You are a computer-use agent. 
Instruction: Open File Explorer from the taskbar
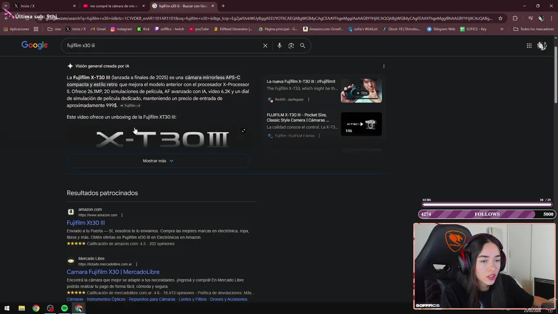[x=21, y=308]
